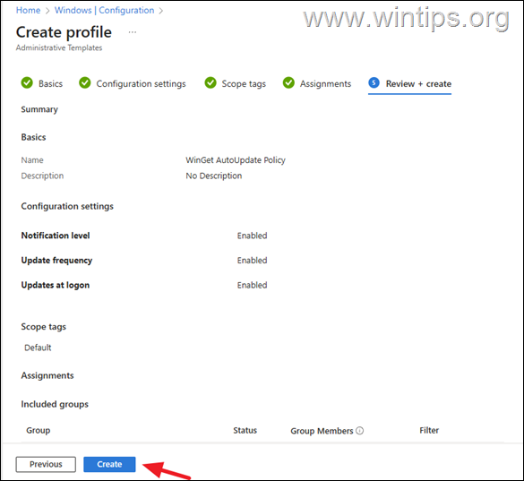Viewport: 524px width, 481px height.
Task: Select the Review + create tab
Action: point(418,83)
